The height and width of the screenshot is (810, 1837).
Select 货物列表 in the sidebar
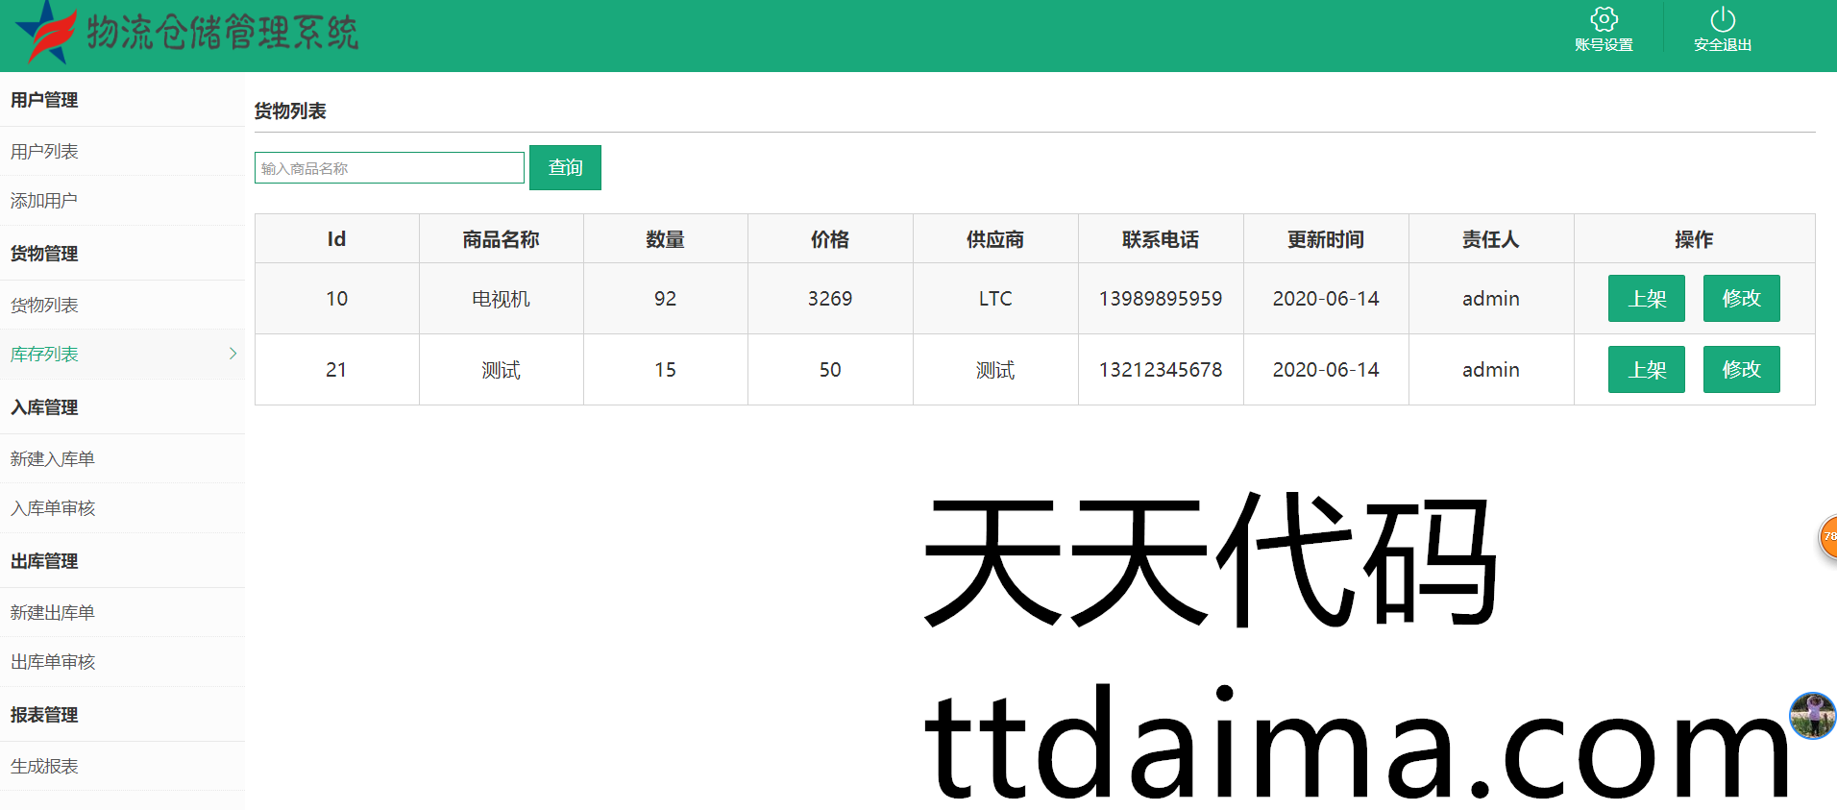[x=44, y=306]
